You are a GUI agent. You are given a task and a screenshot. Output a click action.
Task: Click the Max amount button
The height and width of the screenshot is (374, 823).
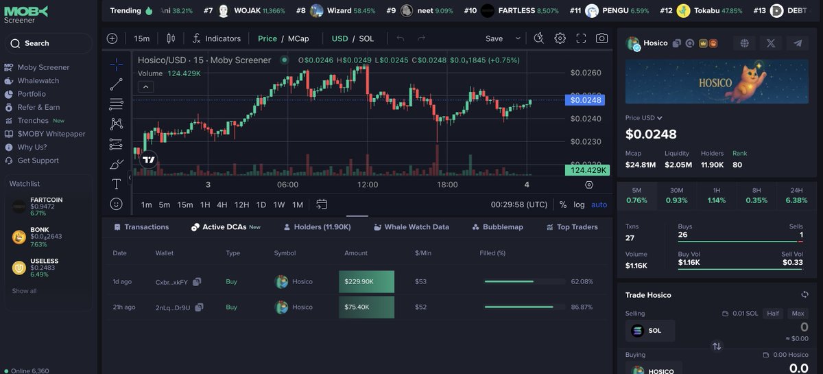pos(798,314)
